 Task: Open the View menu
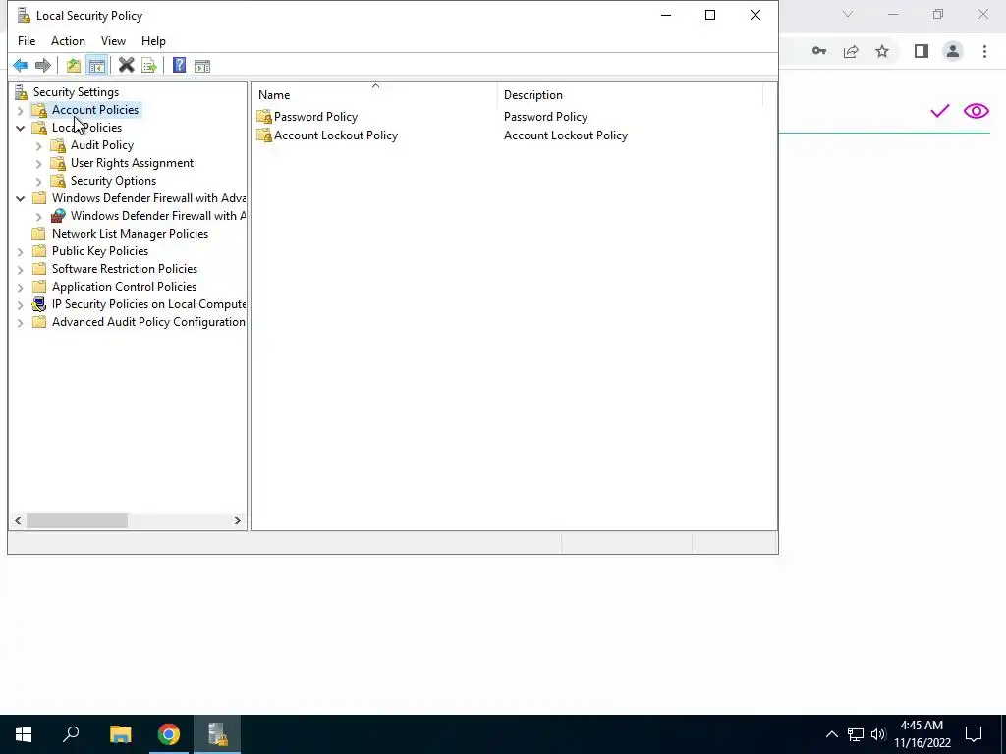(113, 41)
